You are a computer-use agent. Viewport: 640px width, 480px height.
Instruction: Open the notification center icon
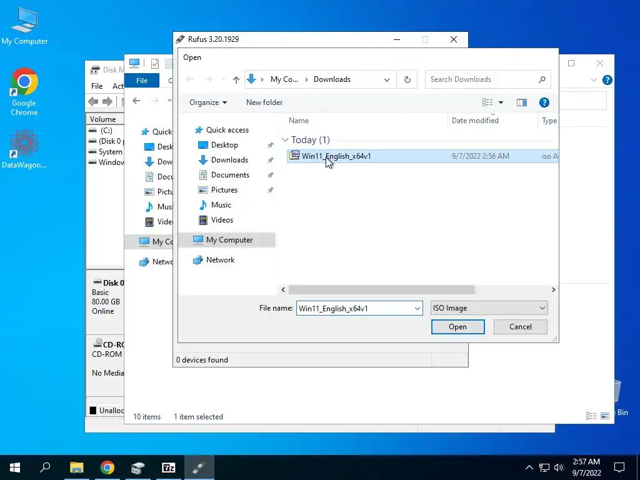pos(619,467)
